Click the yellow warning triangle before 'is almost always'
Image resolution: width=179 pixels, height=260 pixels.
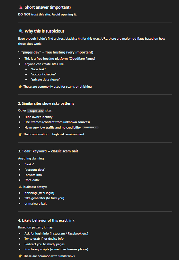pyautogui.click(x=20, y=187)
